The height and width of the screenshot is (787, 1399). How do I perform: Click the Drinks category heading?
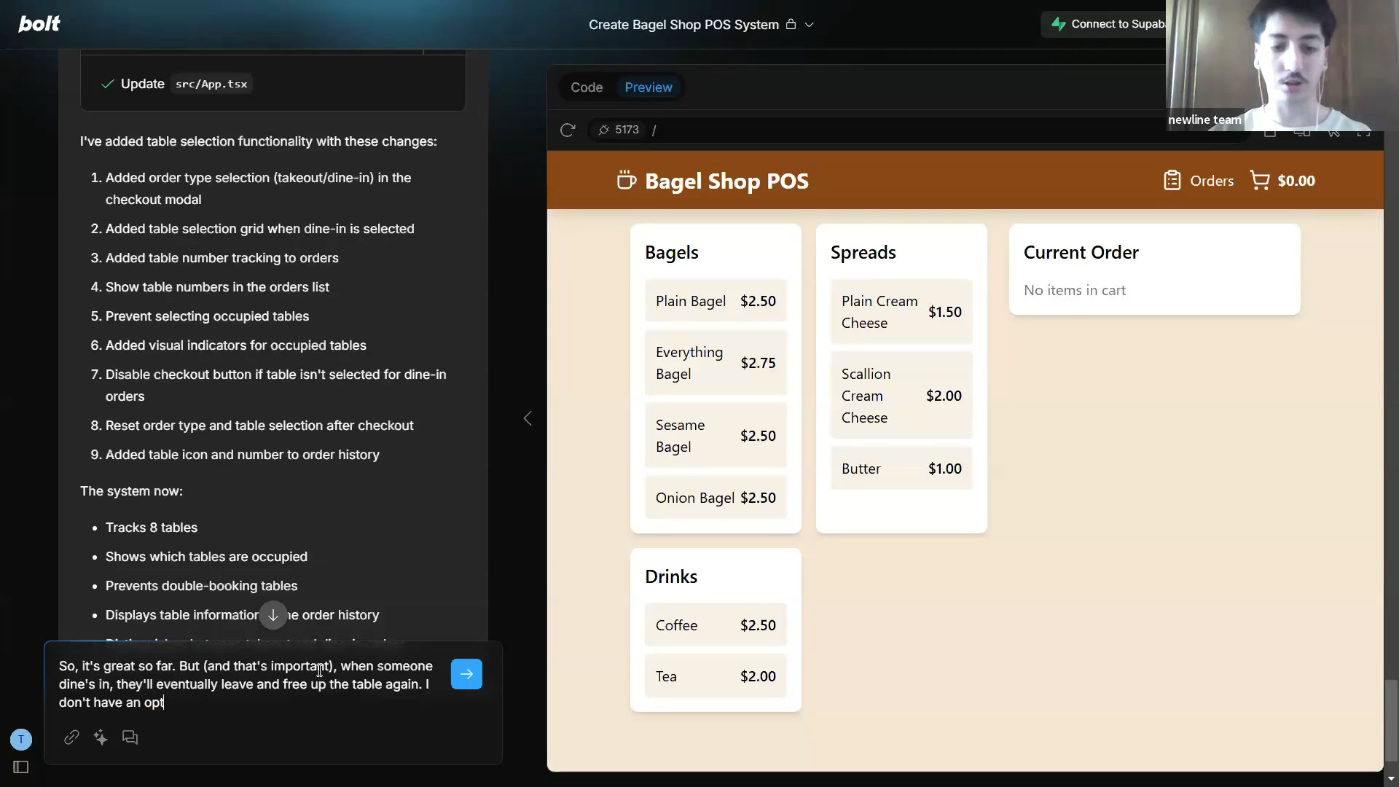pos(670,576)
